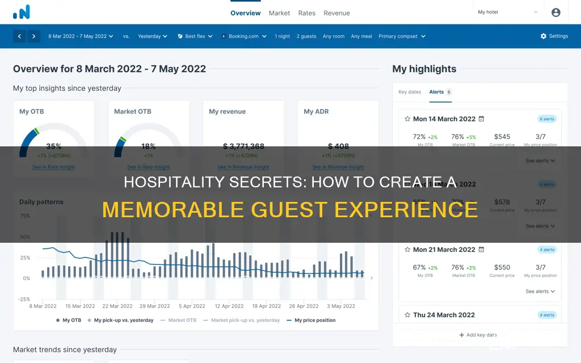
Task: Click the 4 alerts badge on Thu 24 March
Action: (547, 315)
